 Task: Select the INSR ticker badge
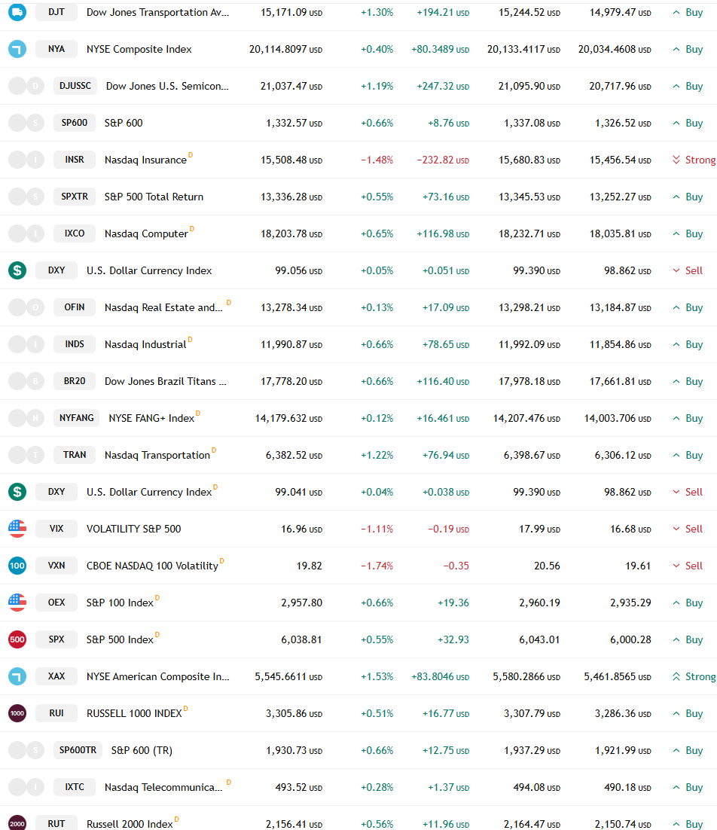click(75, 160)
